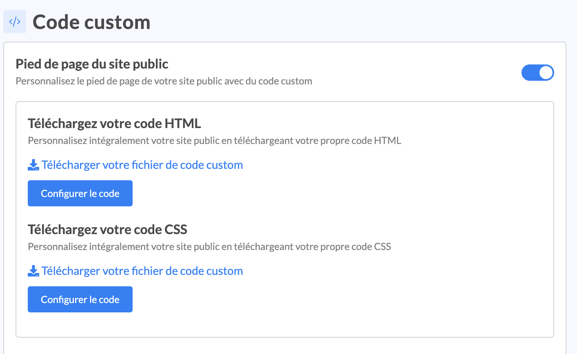Click the download icon in the CSS section

tap(33, 271)
